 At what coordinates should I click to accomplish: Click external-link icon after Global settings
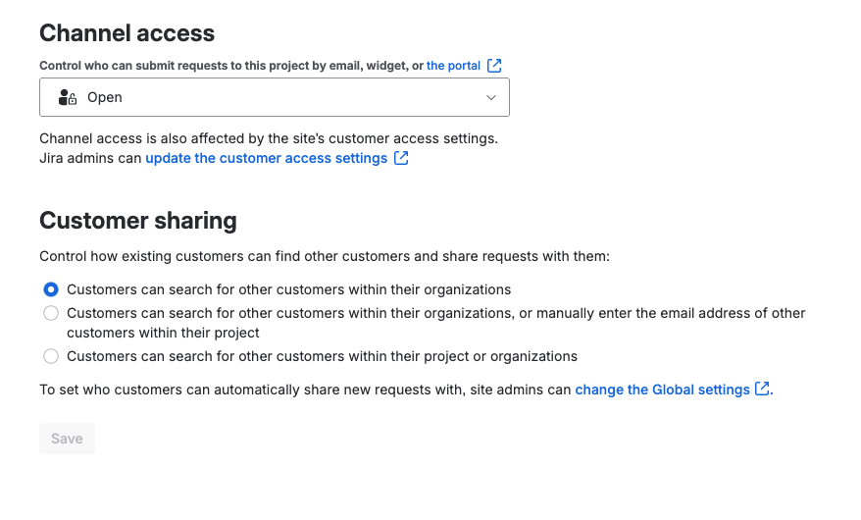(x=762, y=390)
